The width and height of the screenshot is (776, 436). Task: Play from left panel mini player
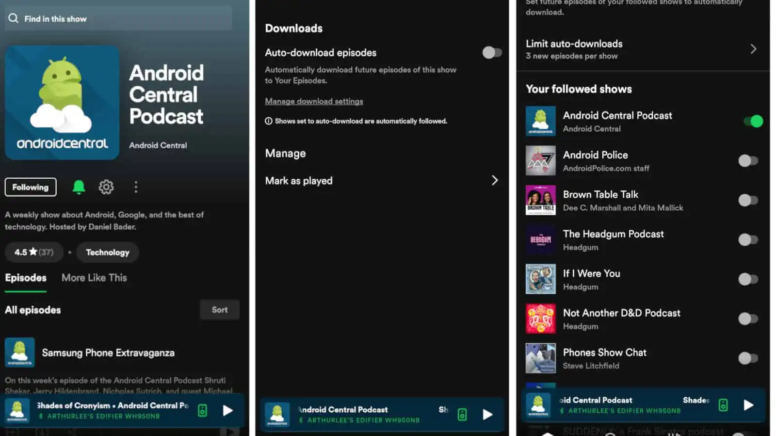pos(228,411)
